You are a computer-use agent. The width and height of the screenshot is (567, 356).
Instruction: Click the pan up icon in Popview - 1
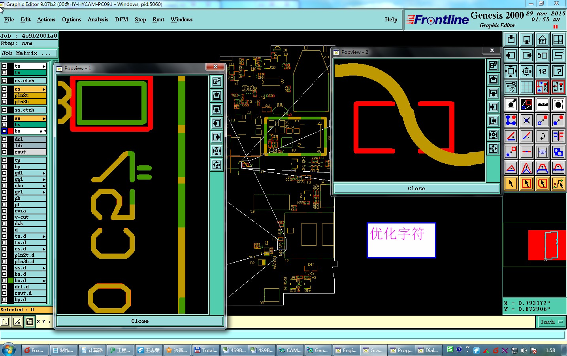pyautogui.click(x=217, y=95)
